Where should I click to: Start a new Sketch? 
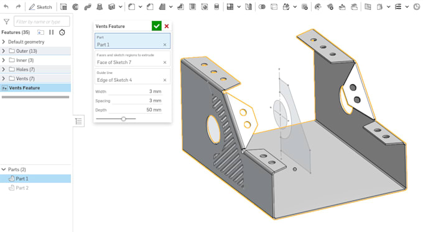(x=40, y=7)
